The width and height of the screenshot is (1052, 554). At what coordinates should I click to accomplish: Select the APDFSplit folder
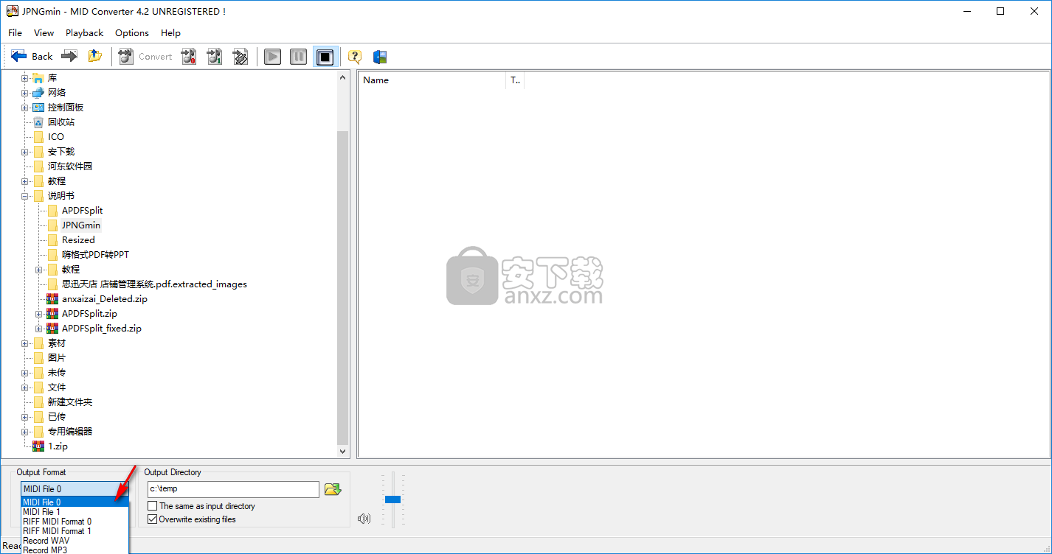click(82, 211)
